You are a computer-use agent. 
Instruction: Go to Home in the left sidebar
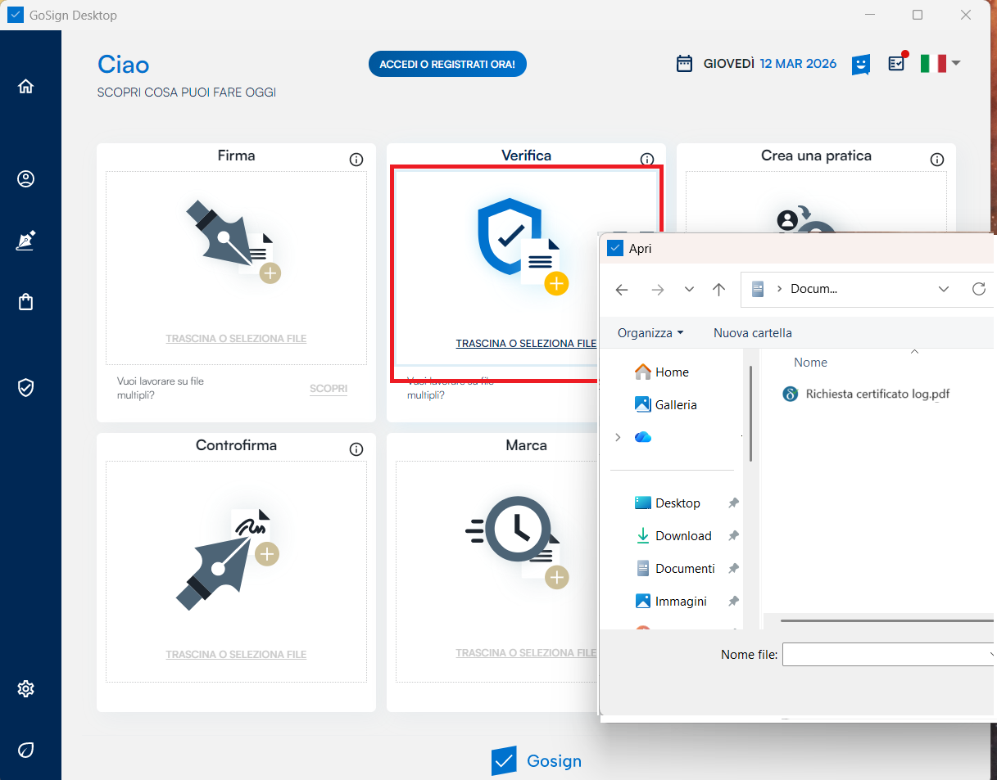pos(25,87)
